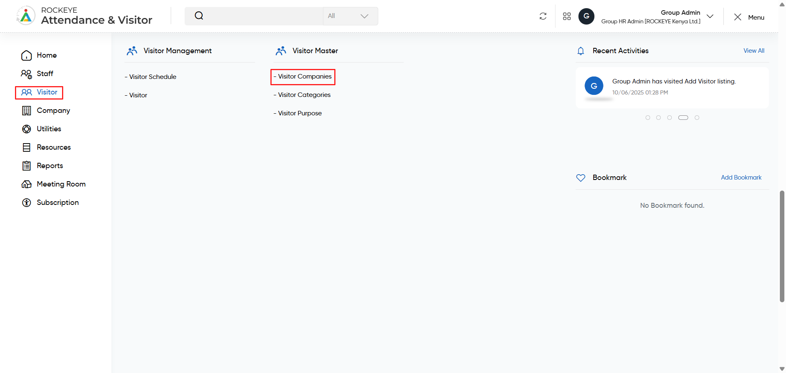Viewport: 786px width, 373px height.
Task: Expand the Group Admin profile chevron
Action: pyautogui.click(x=710, y=16)
